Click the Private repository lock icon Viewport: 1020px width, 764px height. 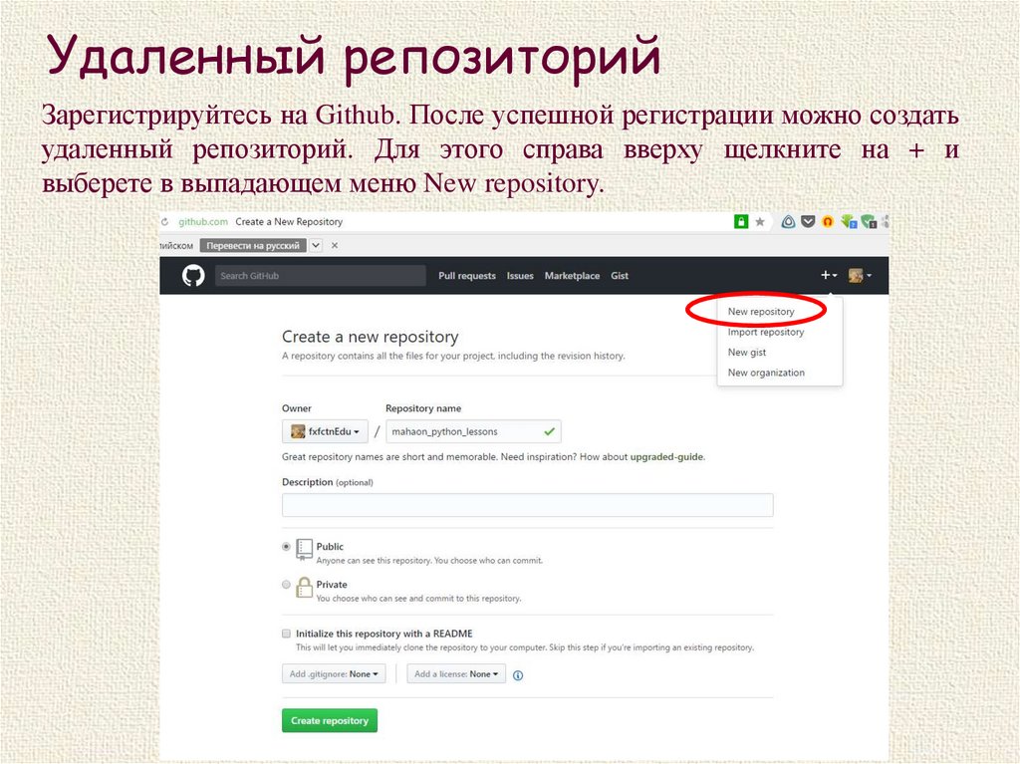304,587
